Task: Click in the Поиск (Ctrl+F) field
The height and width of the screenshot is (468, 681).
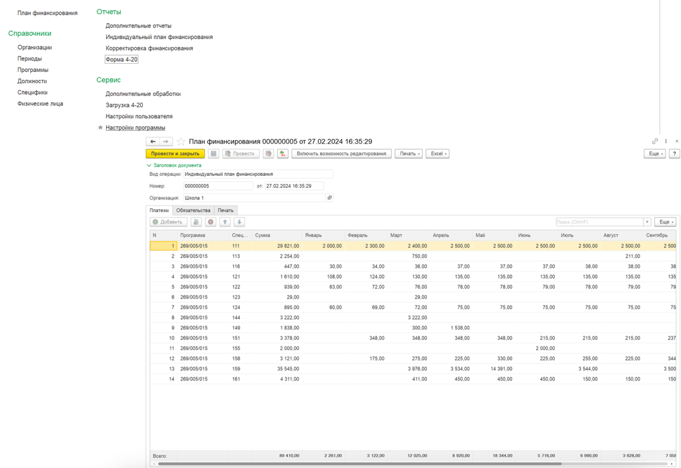Action: coord(599,222)
